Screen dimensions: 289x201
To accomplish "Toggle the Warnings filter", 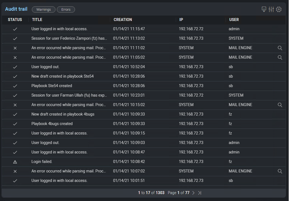I will coord(43,9).
